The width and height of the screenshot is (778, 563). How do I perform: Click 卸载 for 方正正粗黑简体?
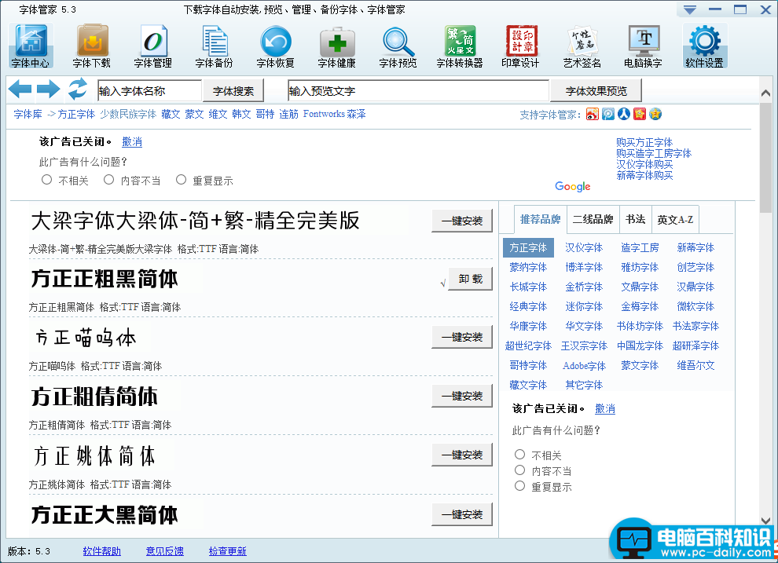(471, 279)
